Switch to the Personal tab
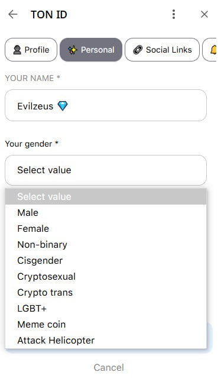 91,50
